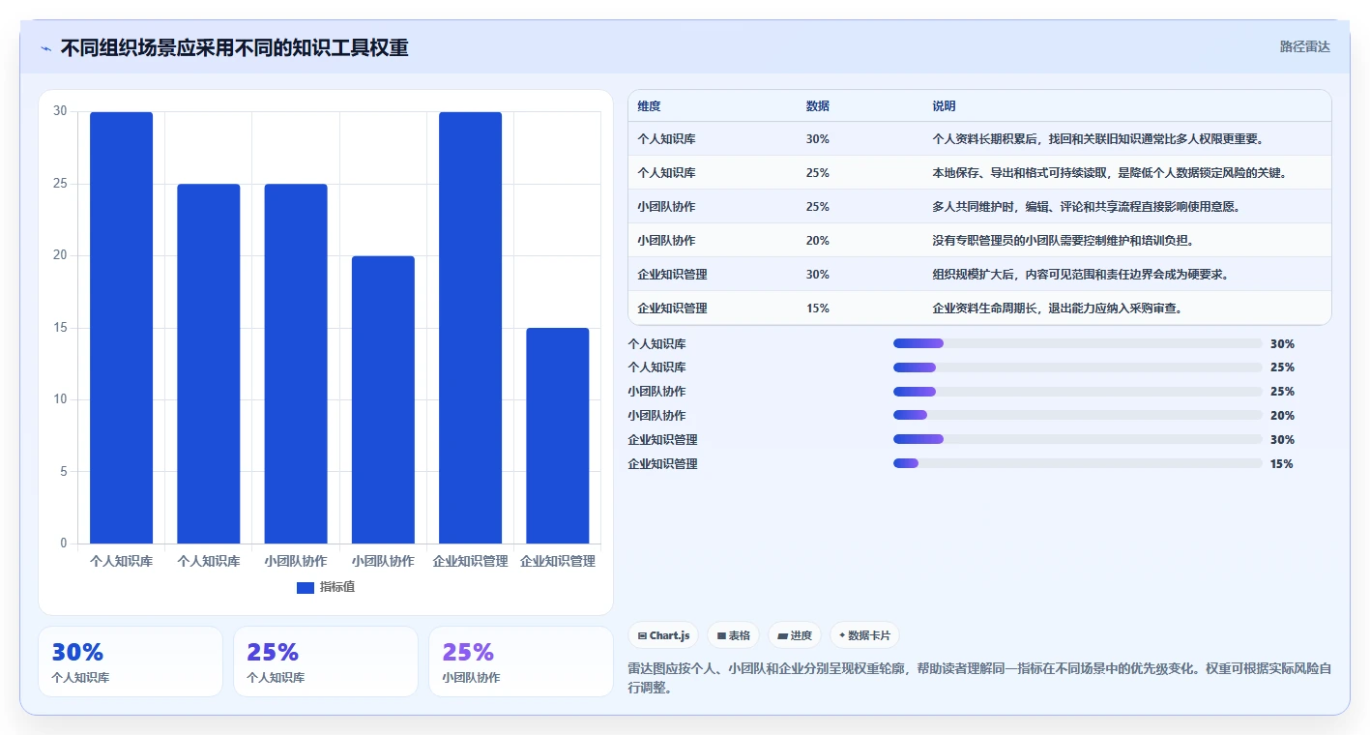
Task: Open the 路径雷达 label at top right
Action: 1305,46
